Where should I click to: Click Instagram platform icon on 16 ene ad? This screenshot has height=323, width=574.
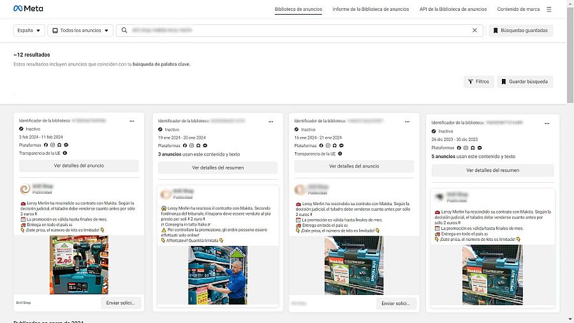[328, 146]
